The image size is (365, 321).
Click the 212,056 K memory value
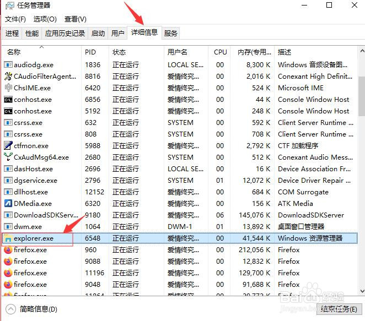click(x=254, y=250)
